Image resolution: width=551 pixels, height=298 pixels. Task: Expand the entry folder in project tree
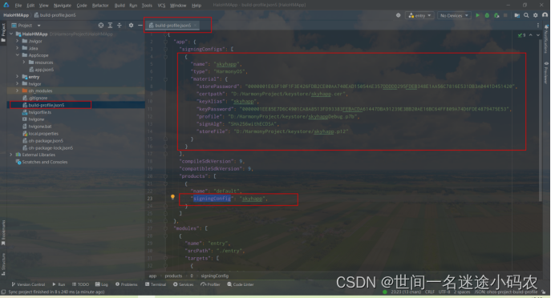pyautogui.click(x=17, y=77)
